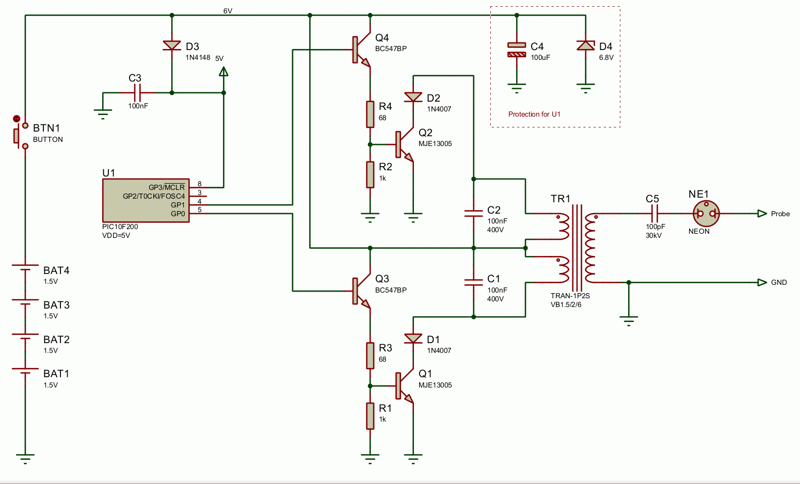Screen dimensions: 800x484
Task: Click the red actuator dot on BTN1
Action: point(17,119)
